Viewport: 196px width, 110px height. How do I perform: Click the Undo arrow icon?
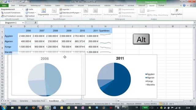pyautogui.click(x=9, y=2)
